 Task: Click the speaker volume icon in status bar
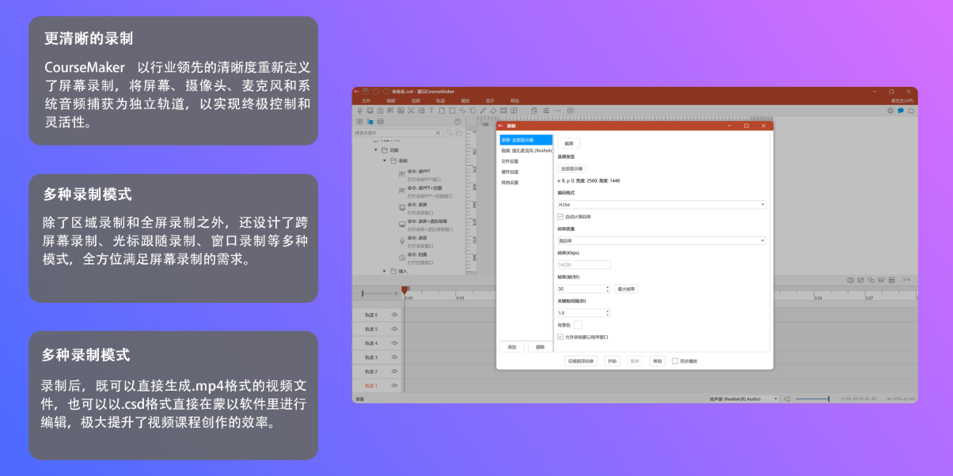pos(787,399)
